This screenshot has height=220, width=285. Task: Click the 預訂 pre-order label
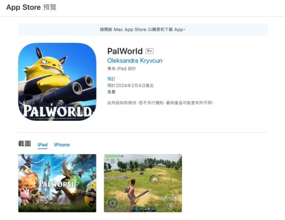click(111, 79)
